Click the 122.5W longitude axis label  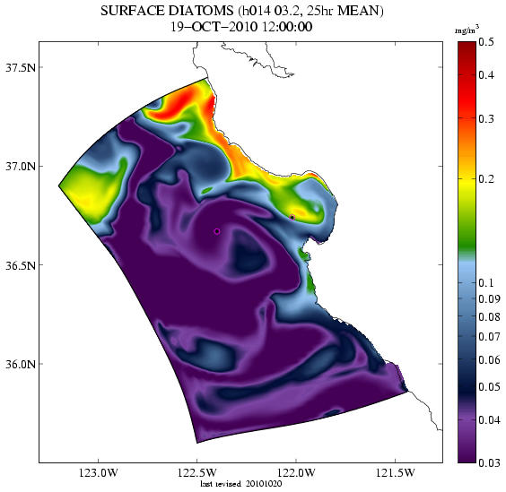[196, 472]
